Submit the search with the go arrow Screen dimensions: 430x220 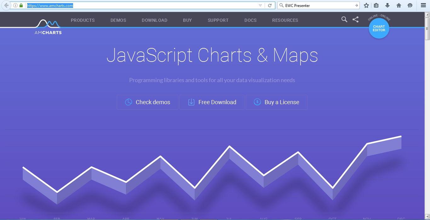pos(357,5)
